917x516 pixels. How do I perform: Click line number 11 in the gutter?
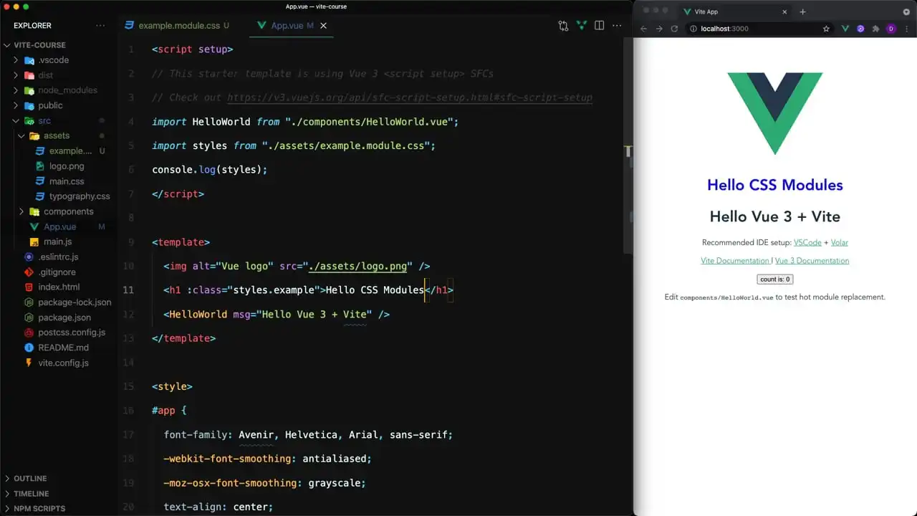[128, 290]
